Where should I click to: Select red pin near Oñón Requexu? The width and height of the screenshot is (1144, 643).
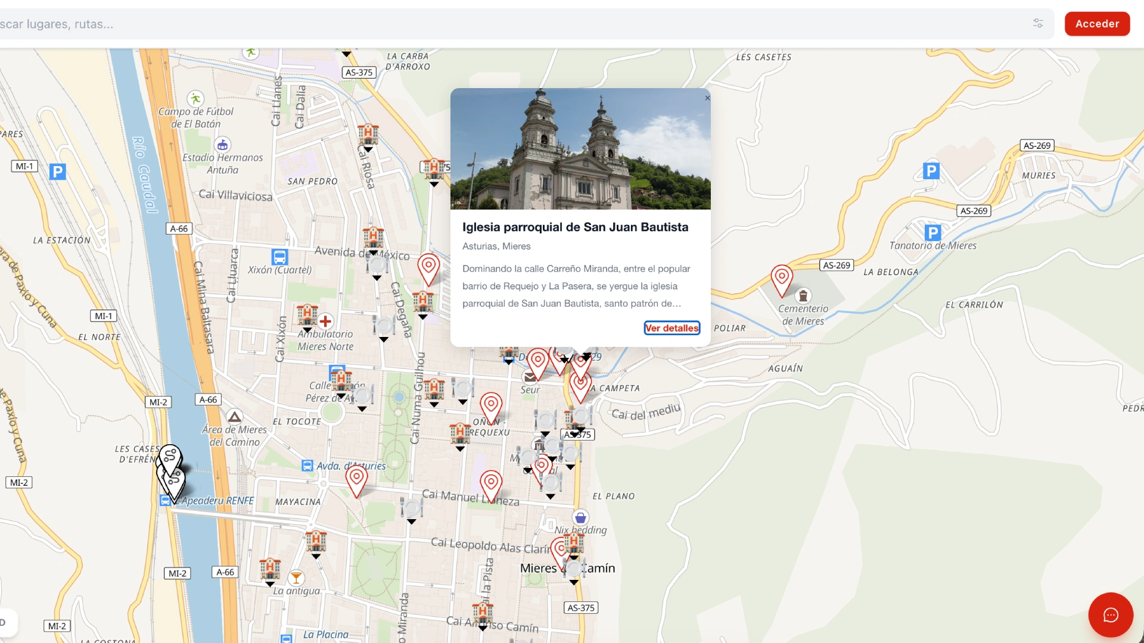(x=491, y=408)
